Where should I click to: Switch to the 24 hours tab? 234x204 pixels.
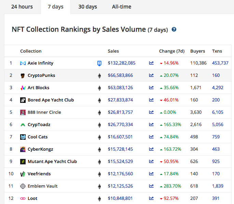point(22,7)
